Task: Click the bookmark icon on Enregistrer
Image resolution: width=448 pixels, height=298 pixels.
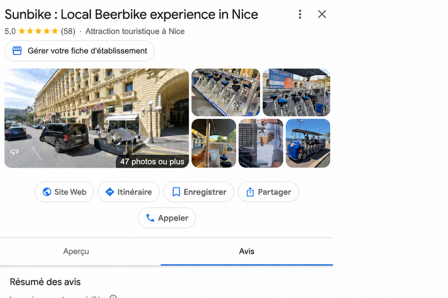Action: [x=176, y=192]
